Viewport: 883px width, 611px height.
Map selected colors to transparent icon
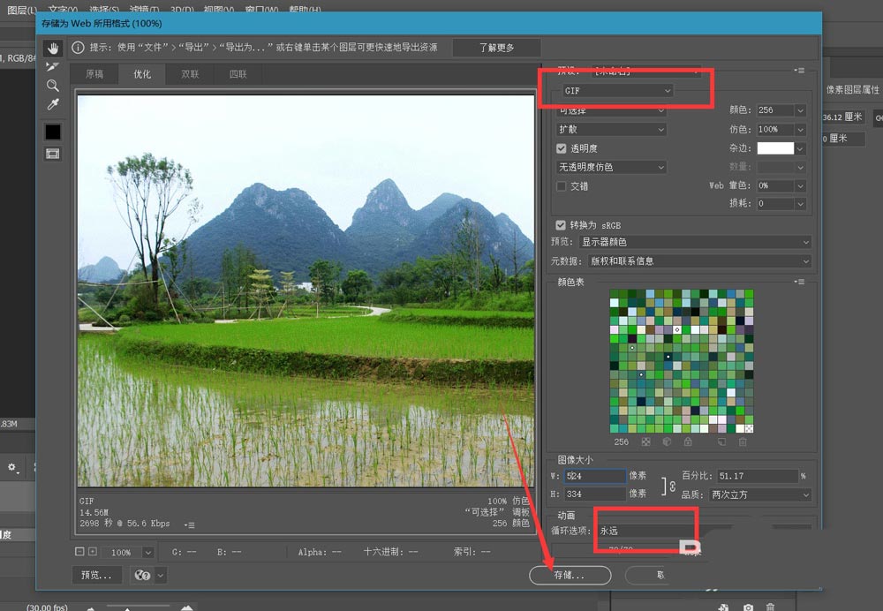(646, 442)
